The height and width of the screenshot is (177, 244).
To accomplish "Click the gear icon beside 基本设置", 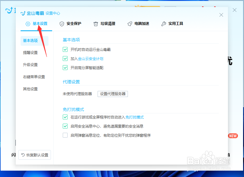I will click(x=28, y=24).
